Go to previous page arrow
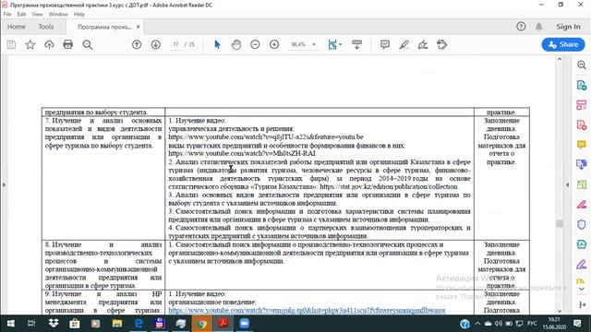The width and height of the screenshot is (591, 332). (x=137, y=45)
